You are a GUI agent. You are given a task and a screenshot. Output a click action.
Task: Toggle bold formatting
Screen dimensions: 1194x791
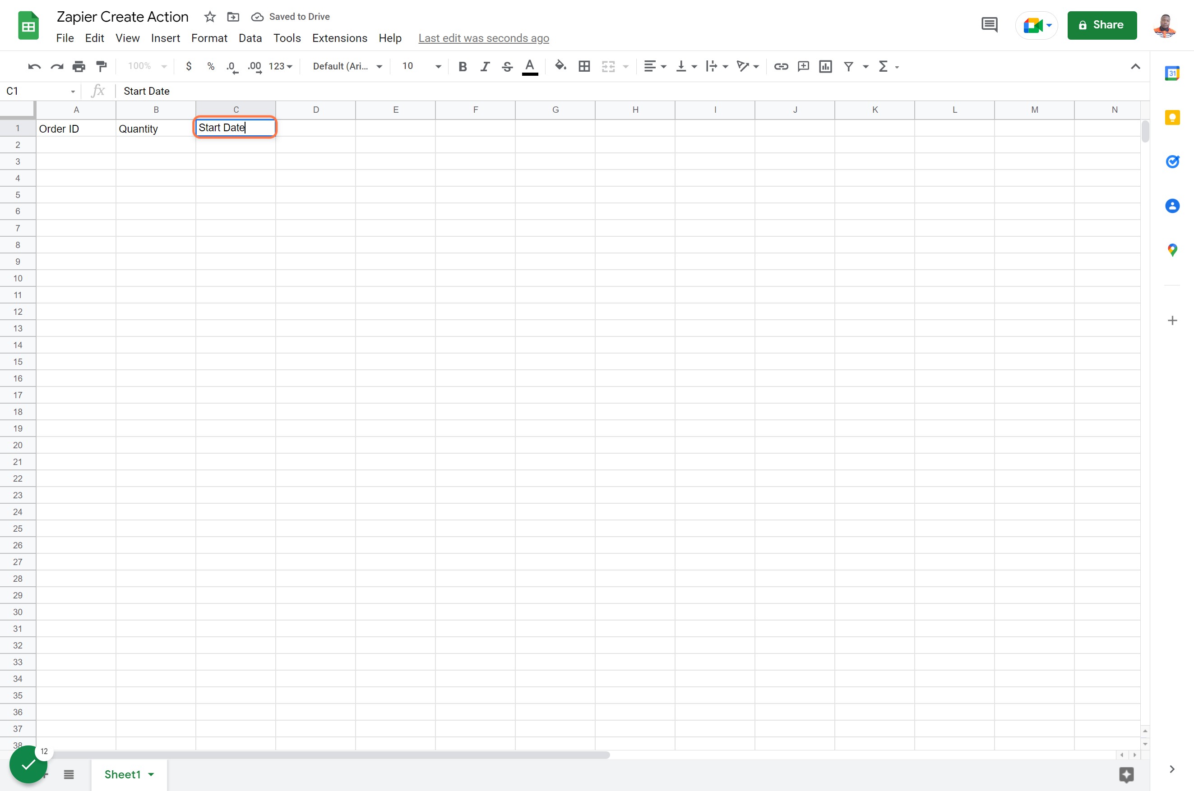[462, 66]
